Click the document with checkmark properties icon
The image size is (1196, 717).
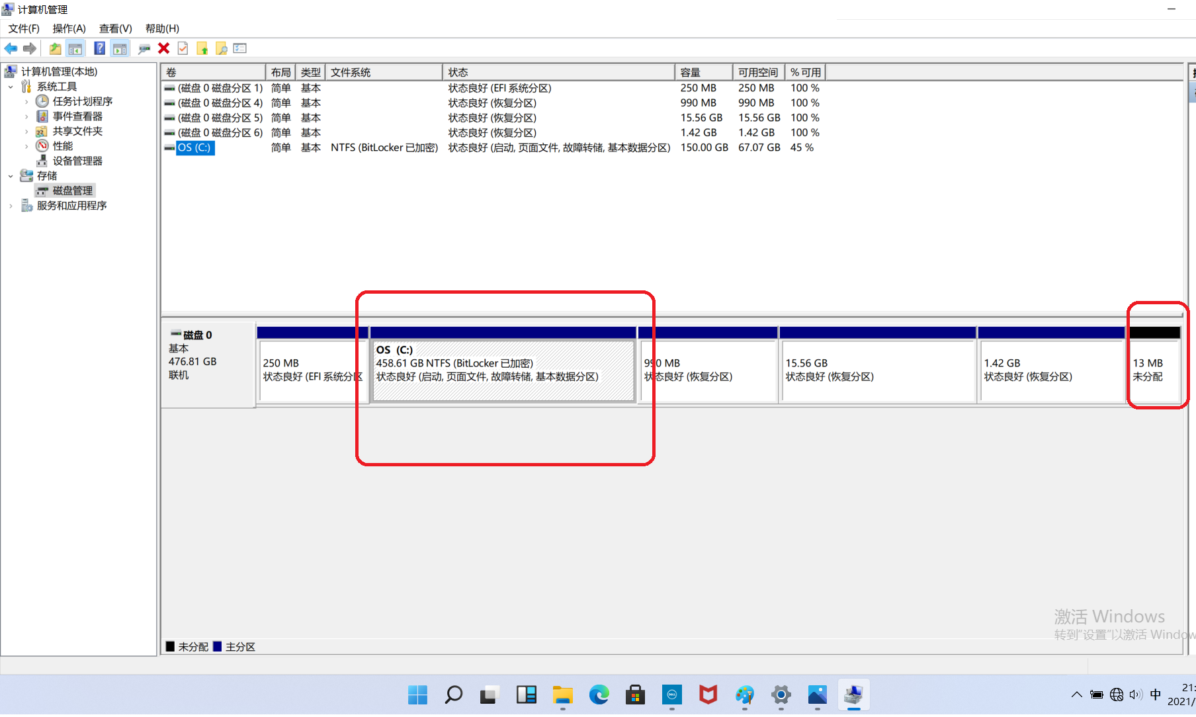(183, 48)
